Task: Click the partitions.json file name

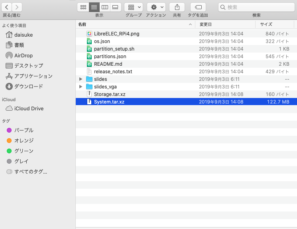Action: click(110, 57)
